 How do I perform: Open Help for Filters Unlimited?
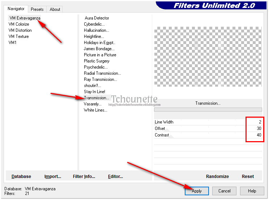[x=252, y=191]
